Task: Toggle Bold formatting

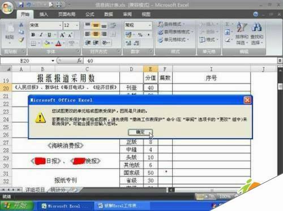Action: coord(33,34)
